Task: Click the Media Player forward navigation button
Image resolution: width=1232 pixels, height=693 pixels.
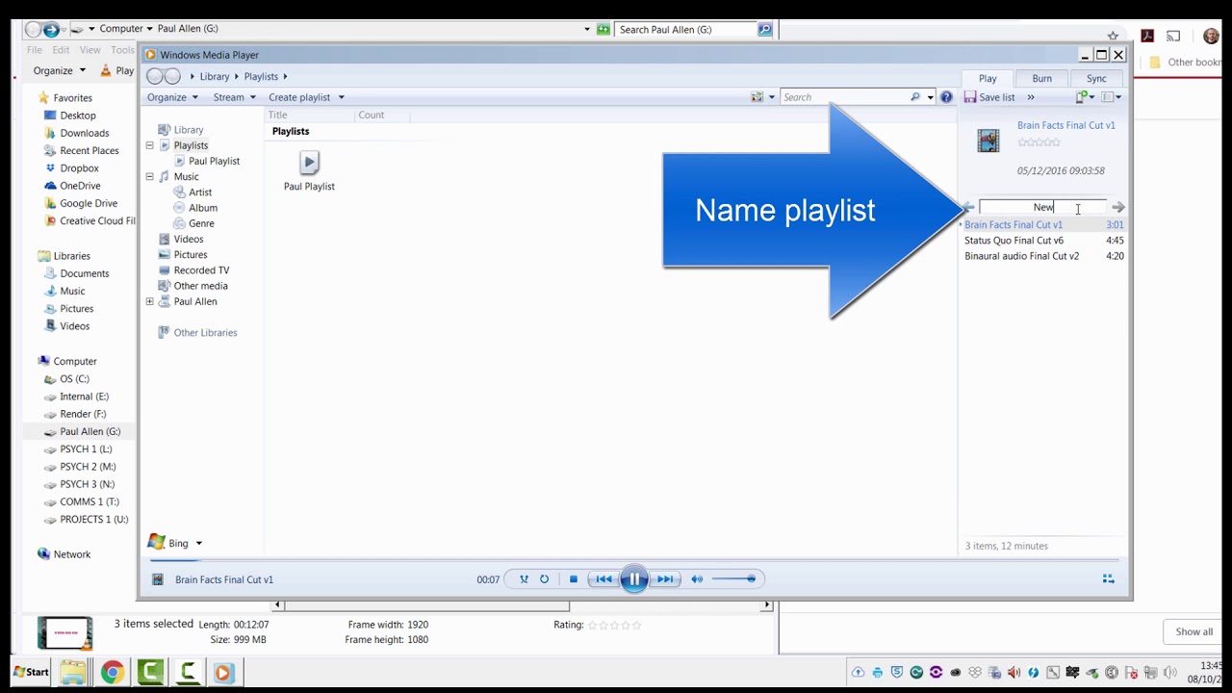Action: 172,76
